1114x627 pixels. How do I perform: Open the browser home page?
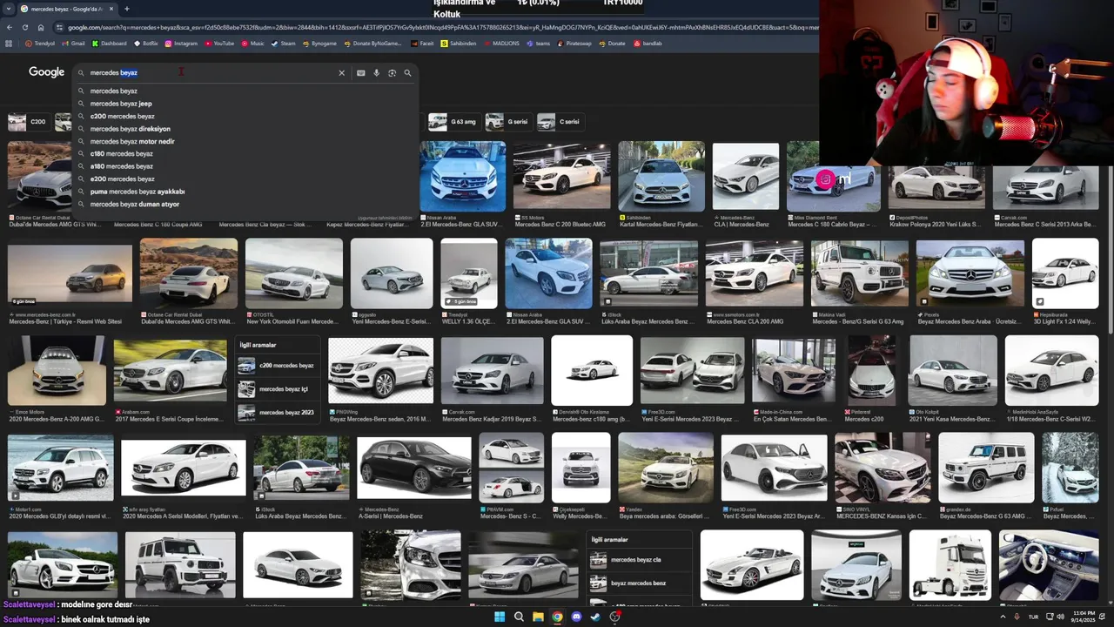[x=40, y=27]
